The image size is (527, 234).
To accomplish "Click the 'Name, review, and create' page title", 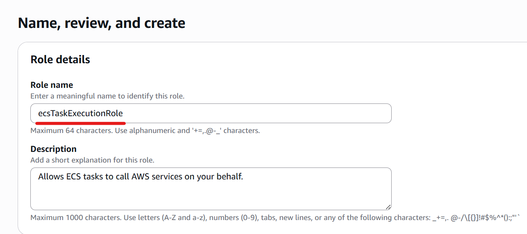I will (x=102, y=23).
